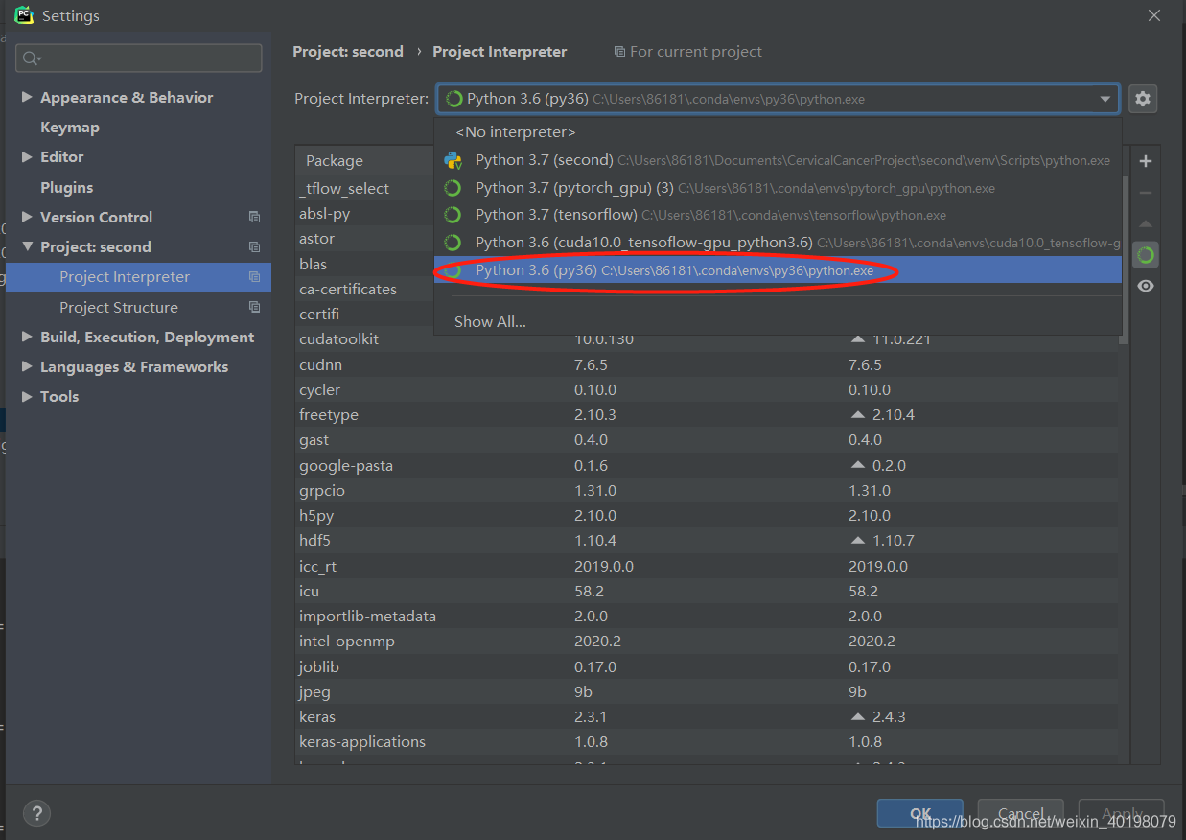Expand Build, Execution, Deployment section
The image size is (1186, 840).
pyautogui.click(x=27, y=337)
